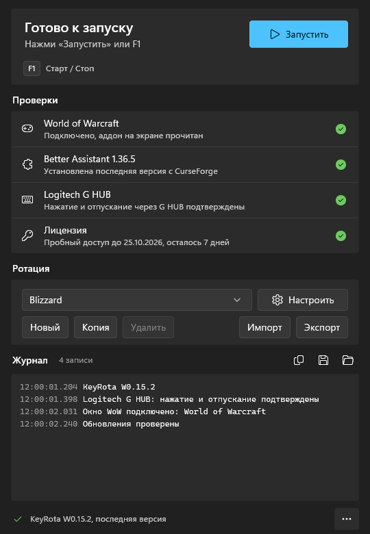Click 'Подключено, аддон на экране прочитан' text
Viewport: 370px width, 534px height.
pos(123,136)
